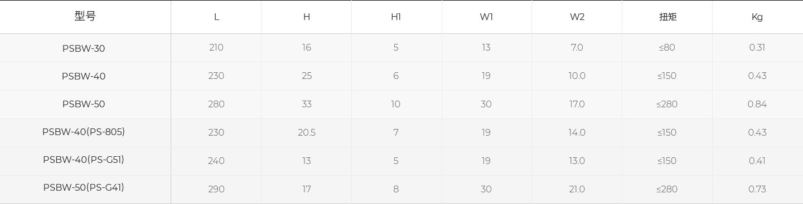The height and width of the screenshot is (204, 803).
Task: Click the 290 length value
Action: coord(216,189)
